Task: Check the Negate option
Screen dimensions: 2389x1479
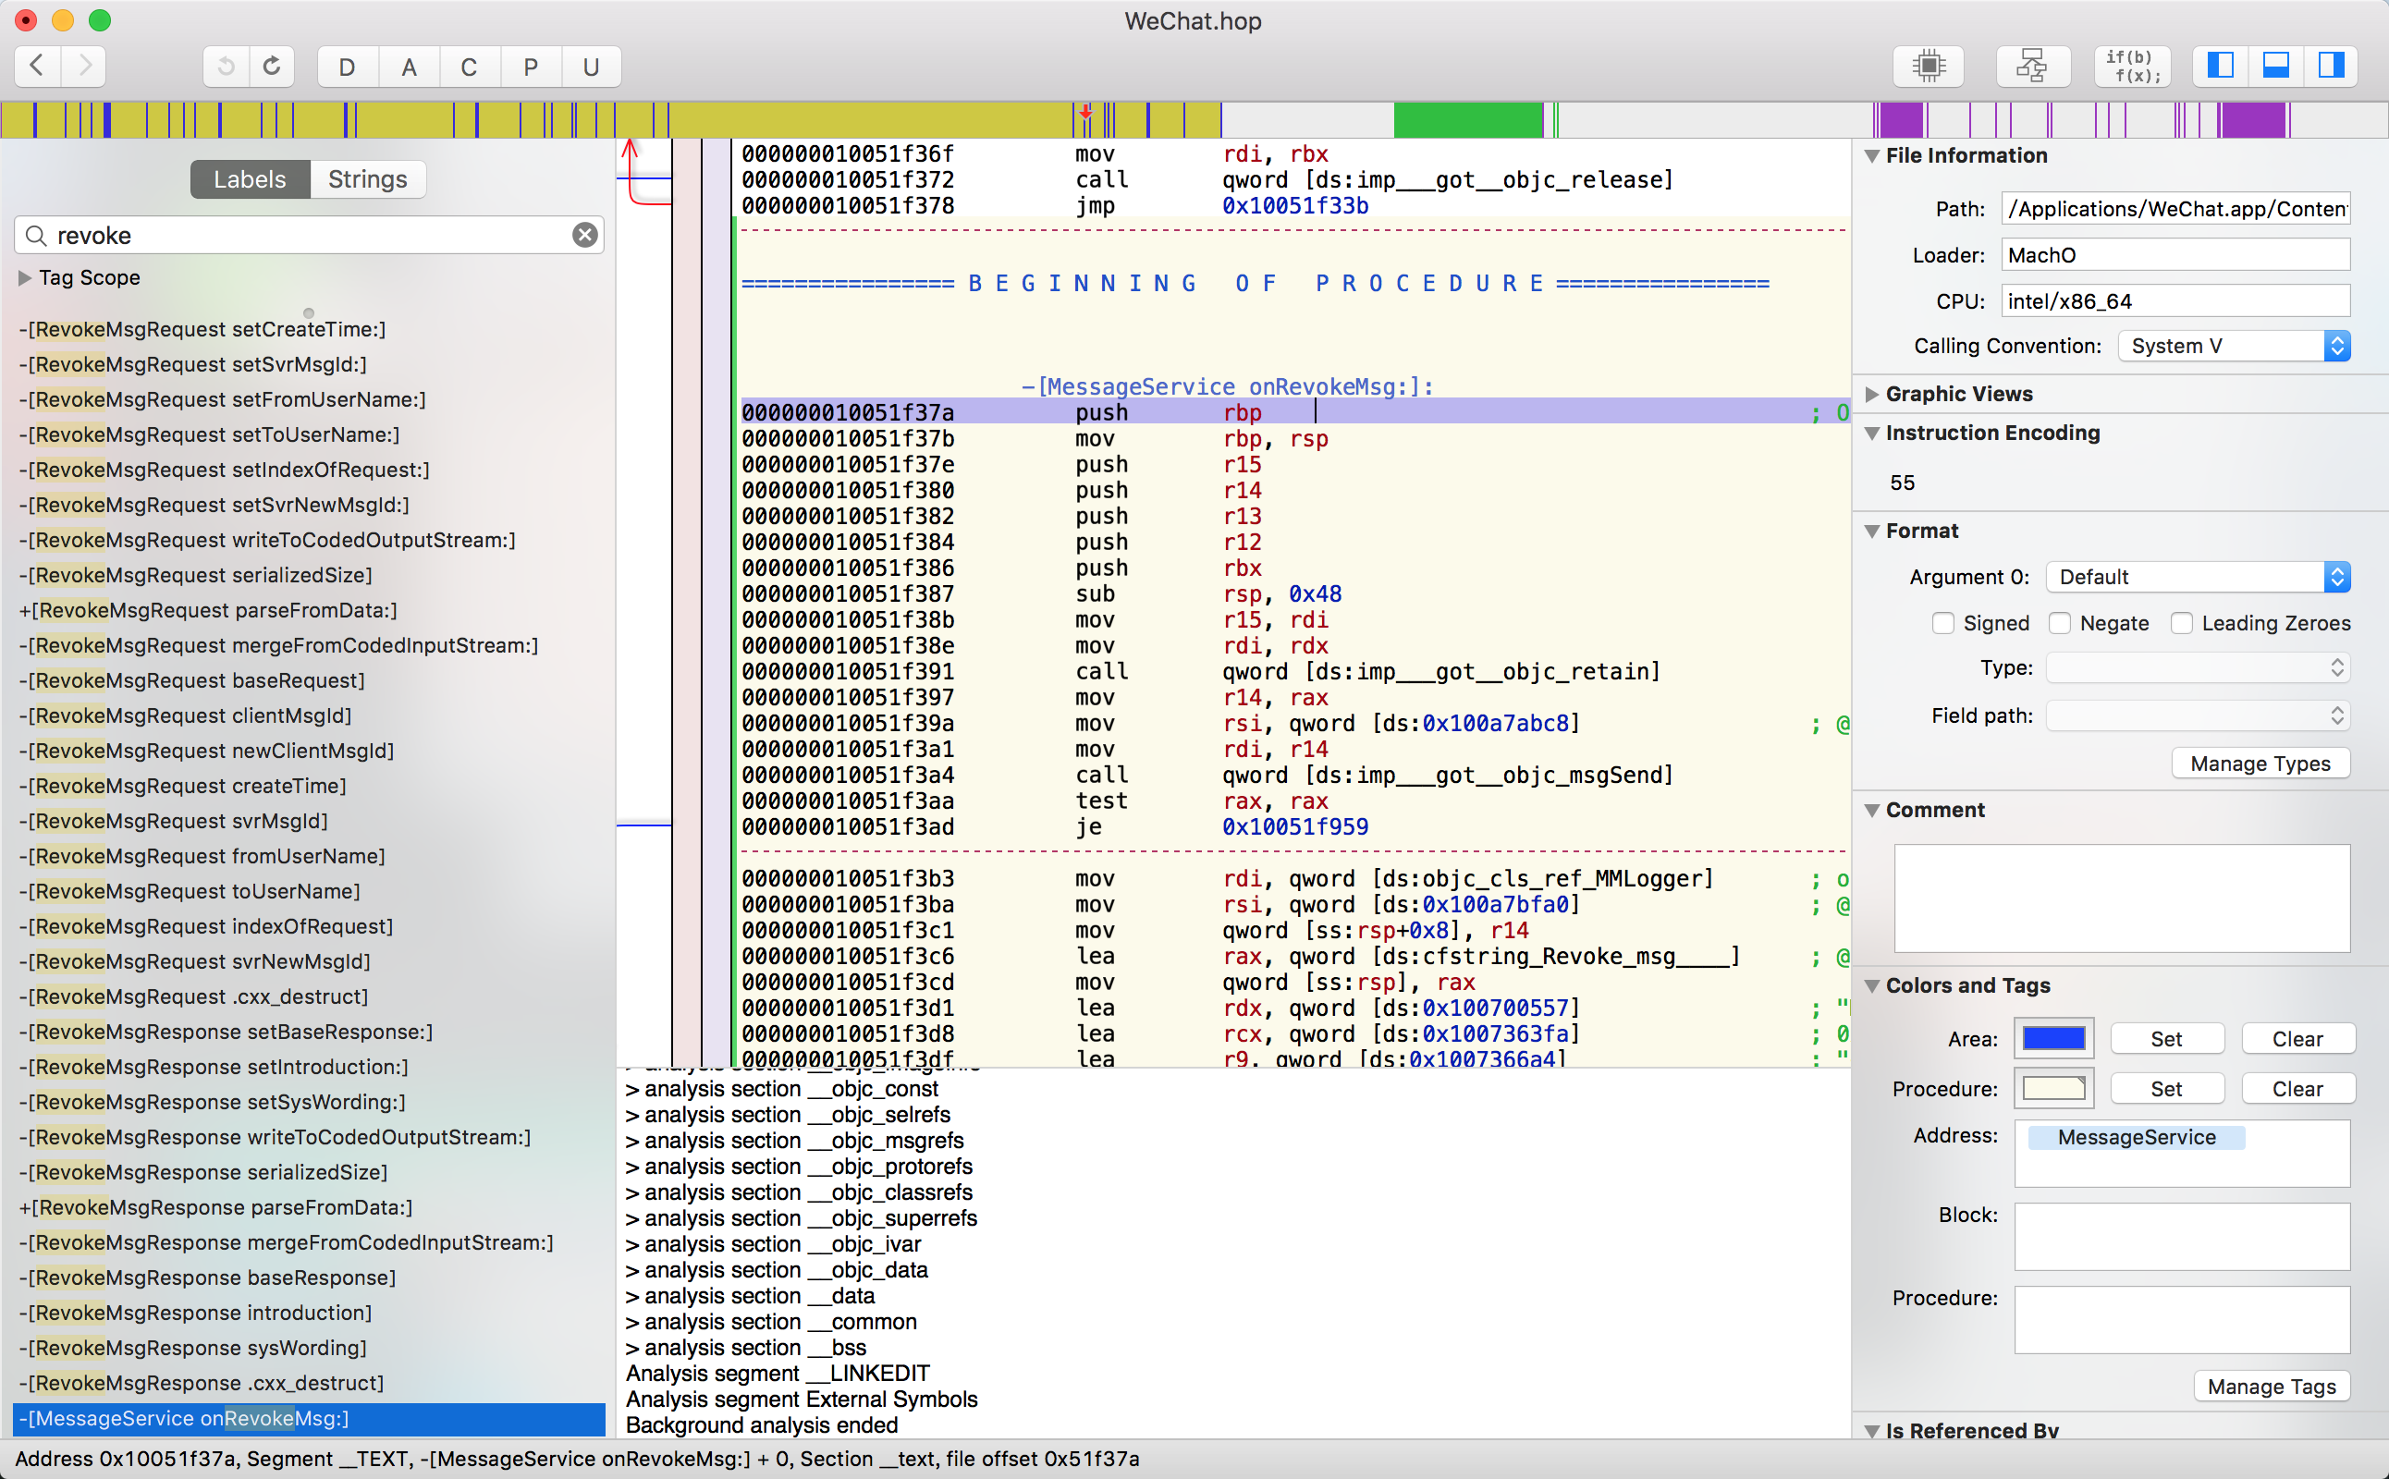Action: (2059, 623)
